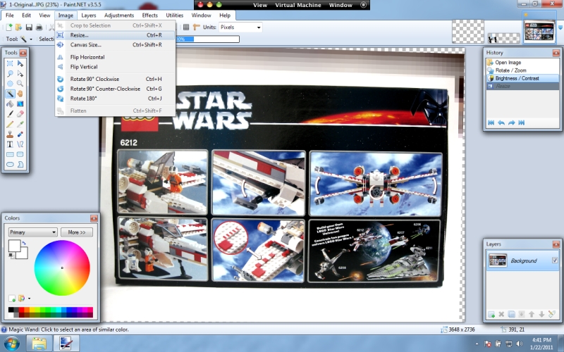Image resolution: width=564 pixels, height=352 pixels.
Task: Open Windows Explorer from the taskbar
Action: [x=39, y=344]
